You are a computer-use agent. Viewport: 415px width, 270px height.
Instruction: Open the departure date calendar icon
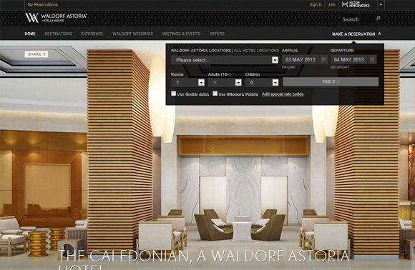coord(372,59)
